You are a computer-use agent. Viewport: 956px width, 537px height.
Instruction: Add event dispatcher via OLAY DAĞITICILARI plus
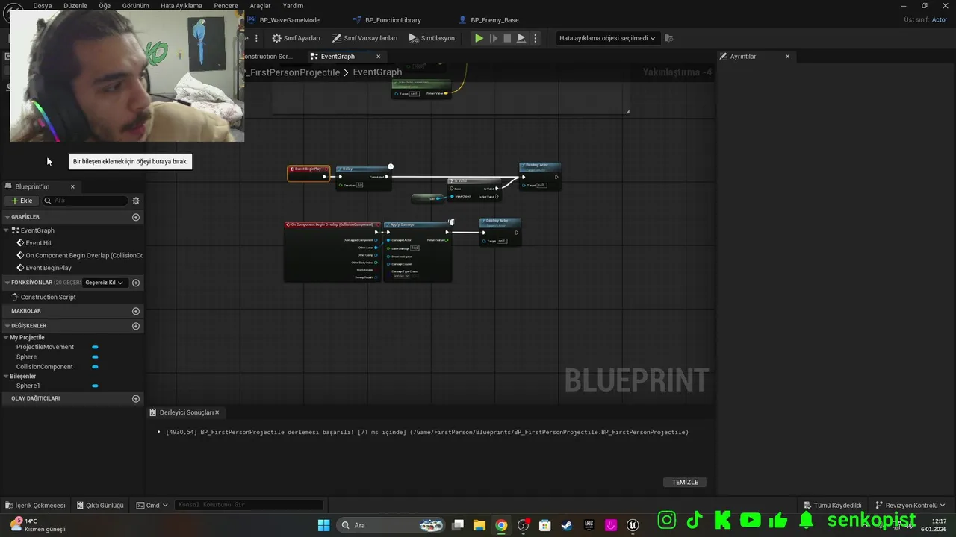[x=136, y=398]
